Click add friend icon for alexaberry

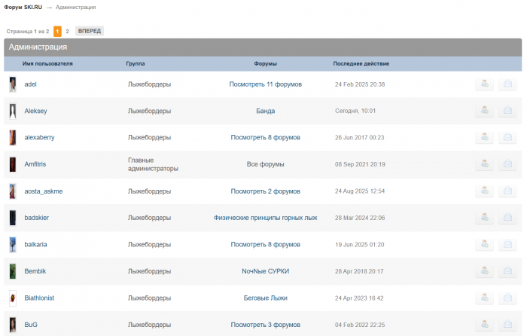484,138
